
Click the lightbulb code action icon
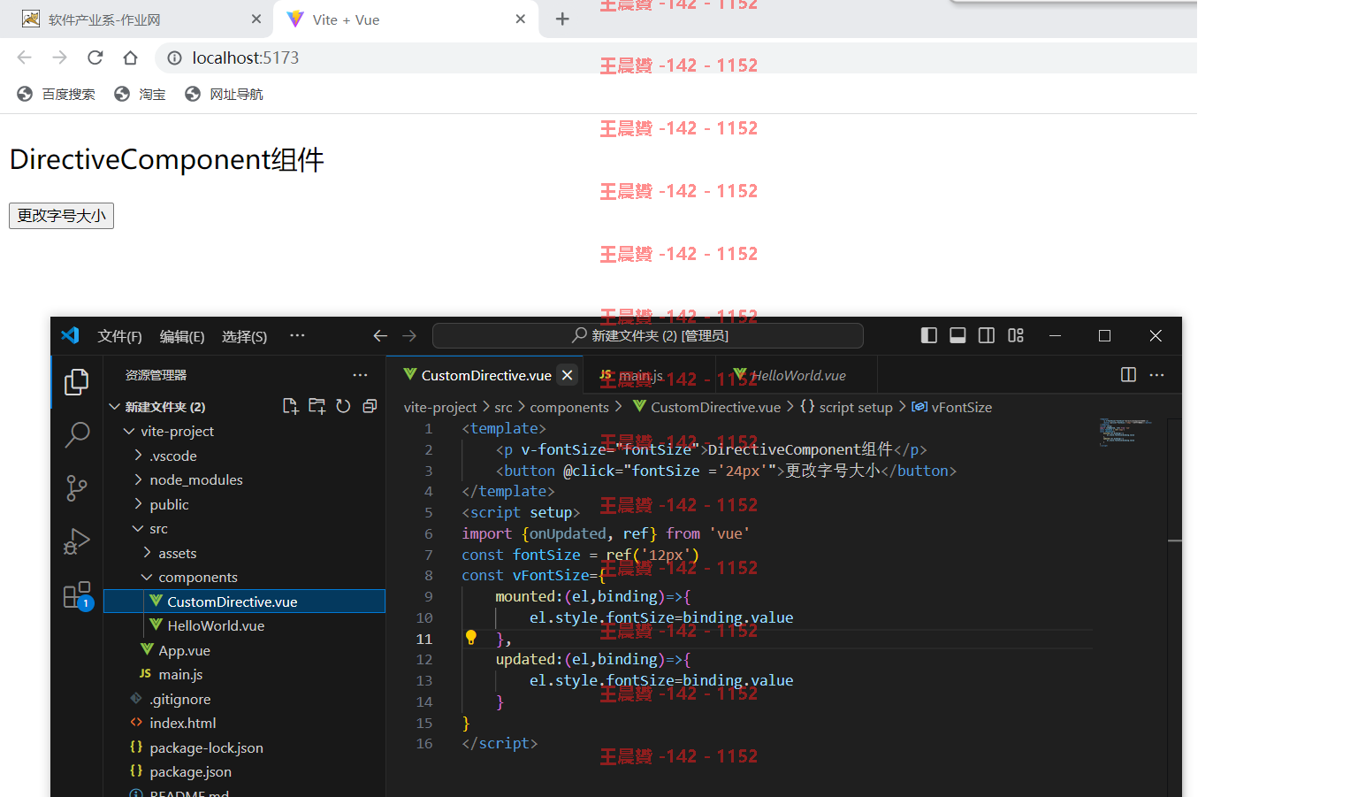click(471, 638)
